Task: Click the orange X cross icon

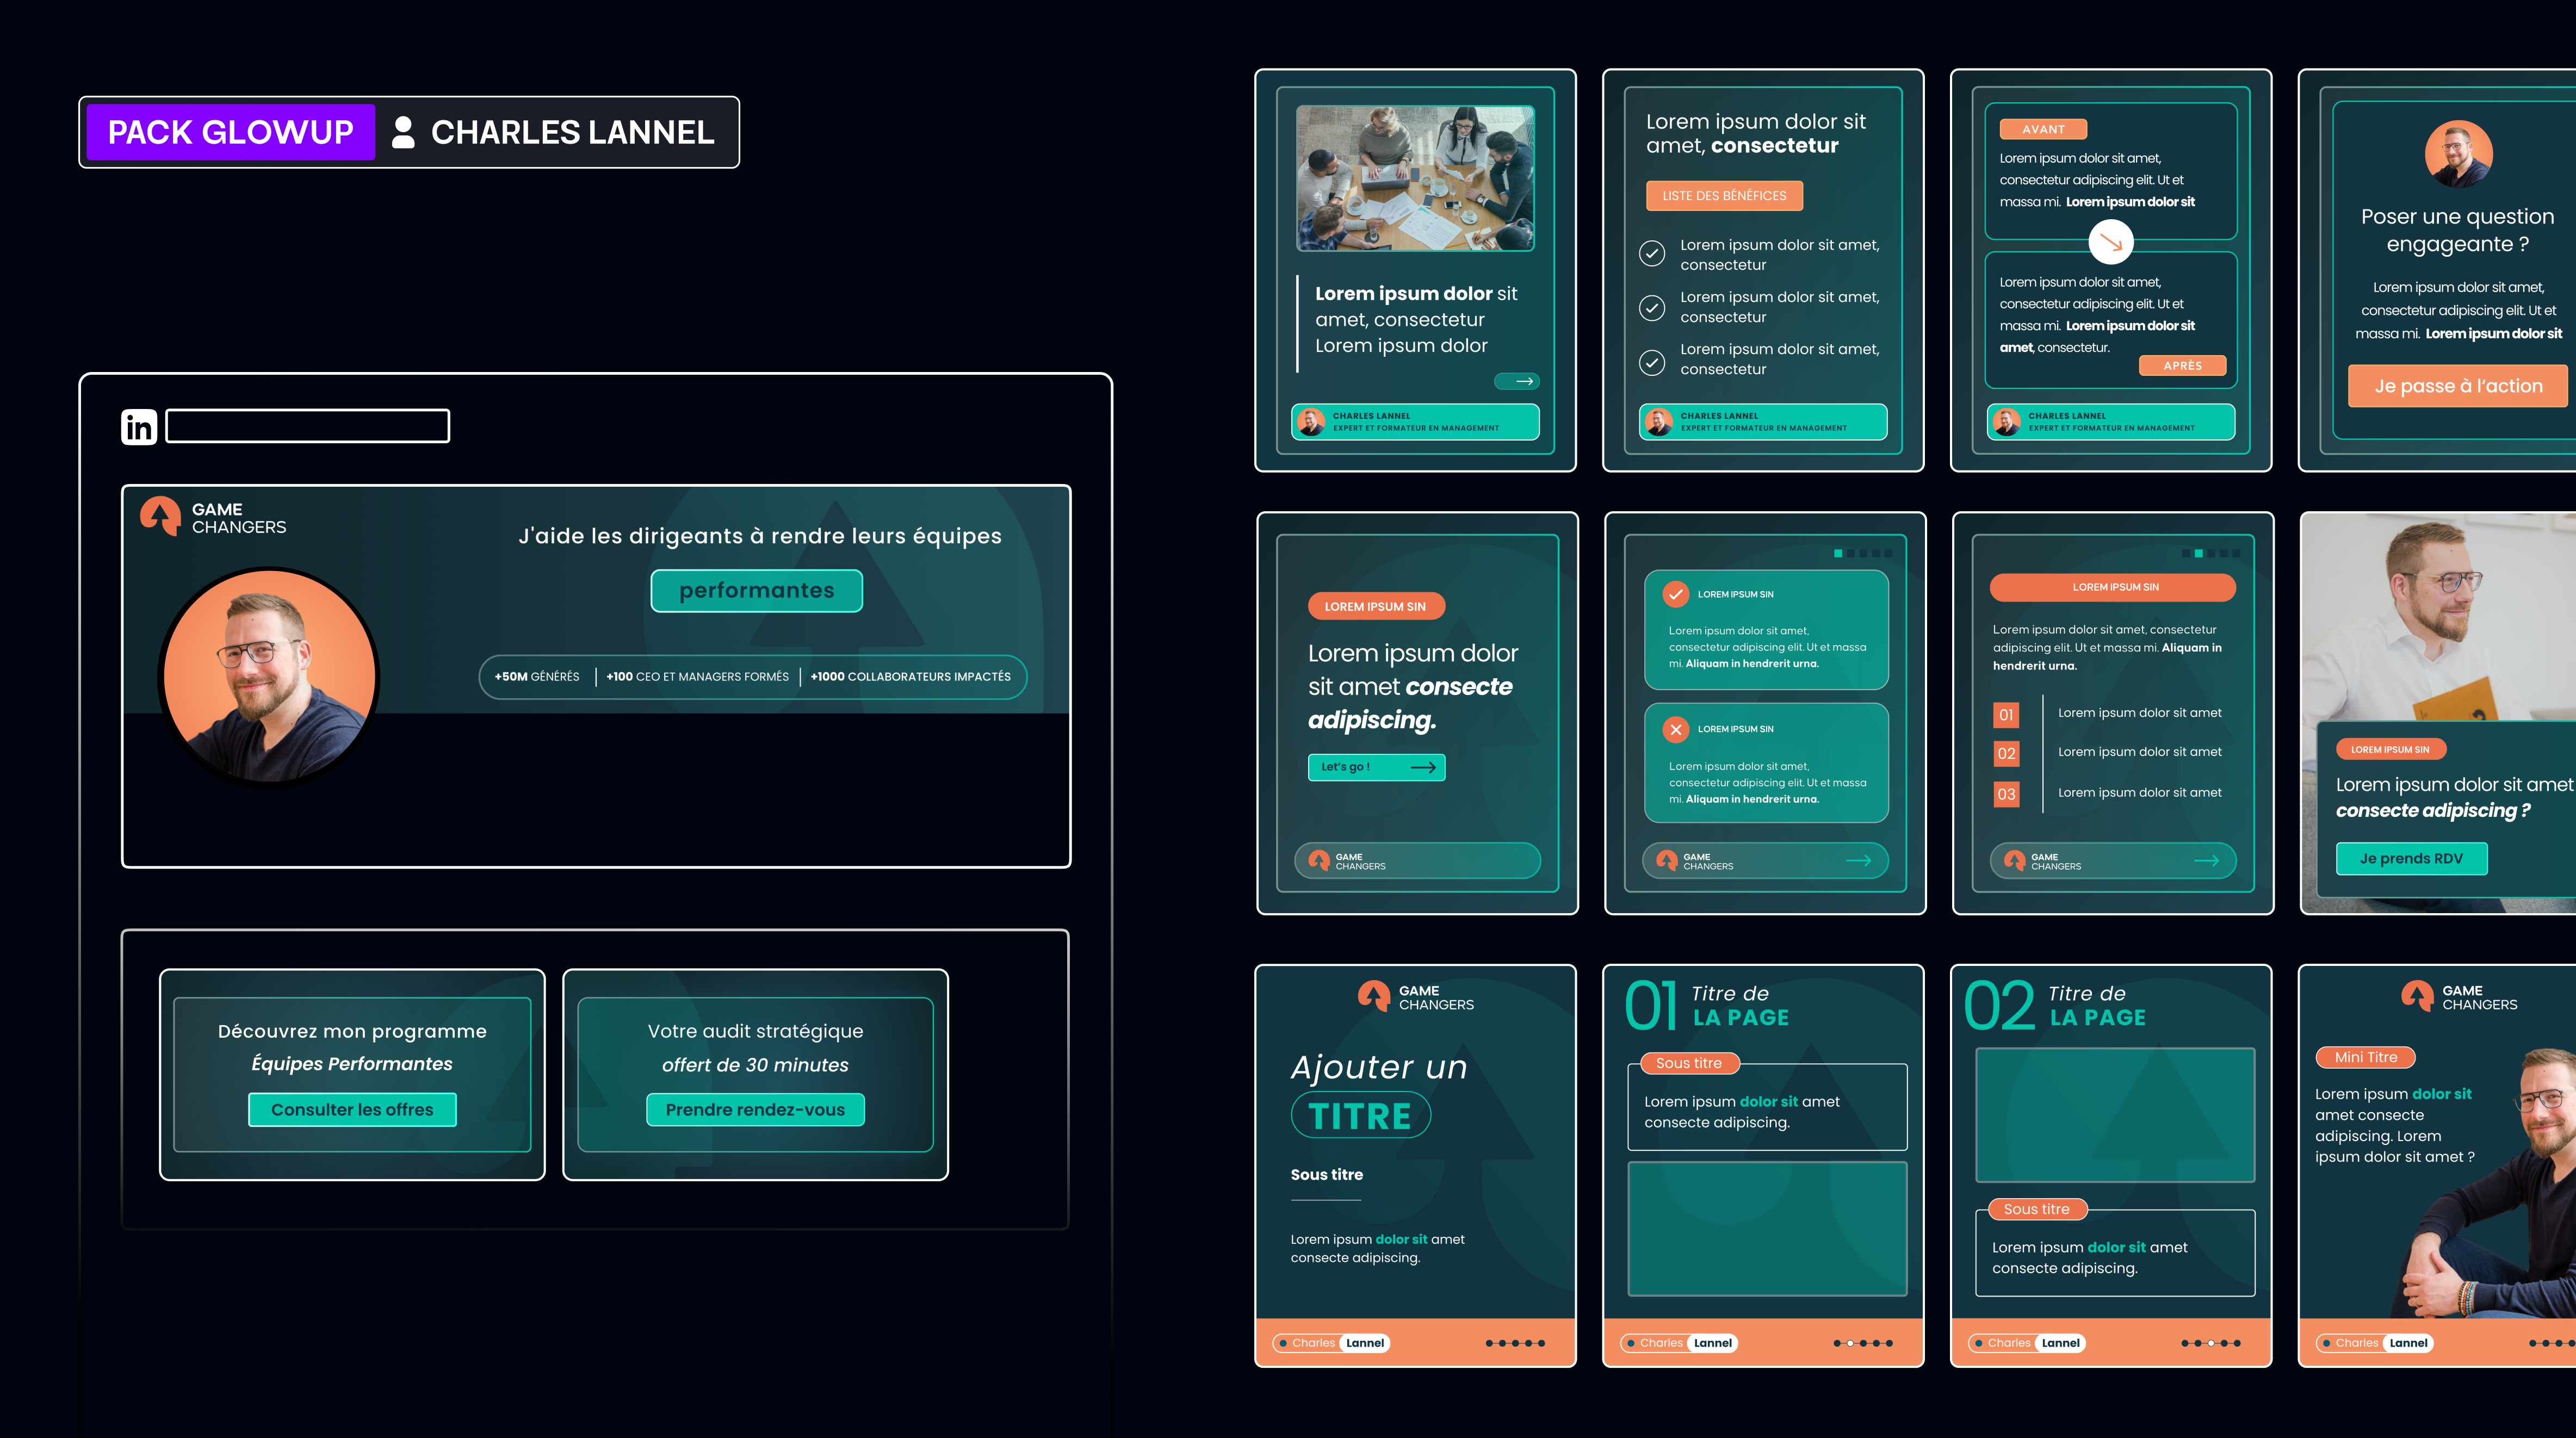Action: [1675, 729]
